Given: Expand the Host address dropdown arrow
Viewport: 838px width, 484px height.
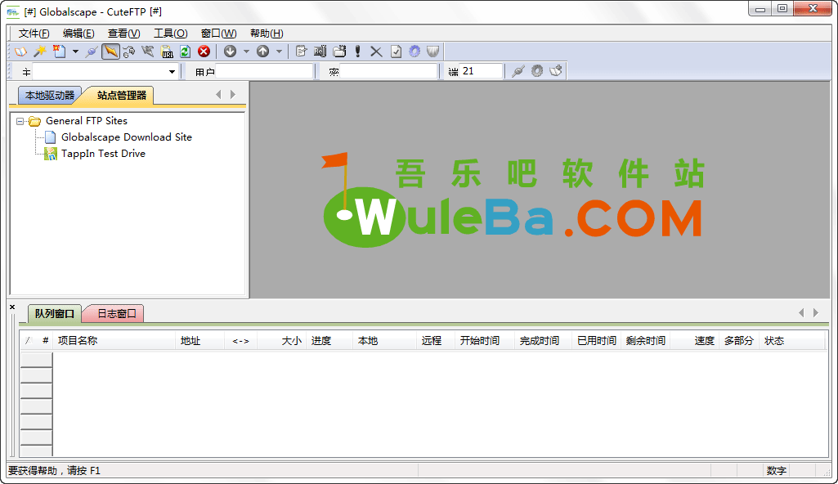Looking at the screenshot, I should pos(172,72).
